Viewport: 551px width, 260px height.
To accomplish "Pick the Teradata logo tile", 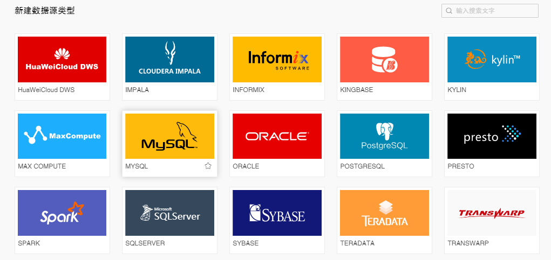I will point(384,213).
